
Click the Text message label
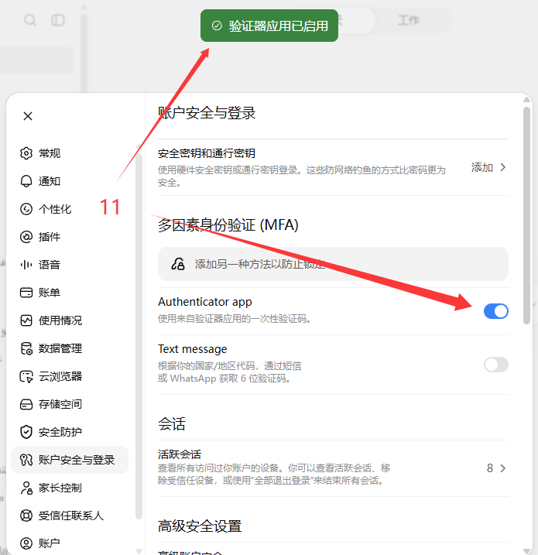pos(193,349)
